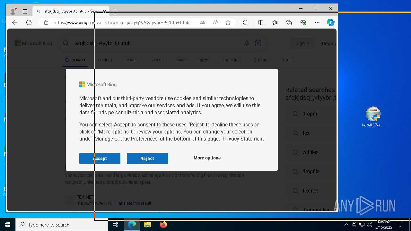411x231 pixels.
Task: Select related search dropfile
Action: click(311, 171)
